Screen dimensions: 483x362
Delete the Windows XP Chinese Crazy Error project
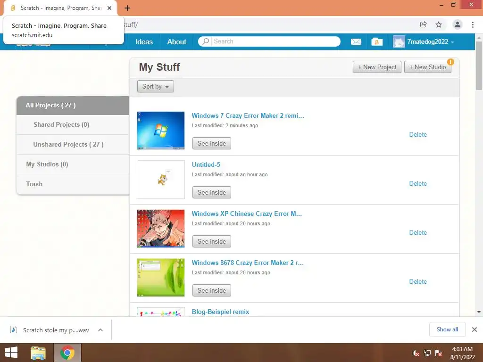pyautogui.click(x=418, y=232)
